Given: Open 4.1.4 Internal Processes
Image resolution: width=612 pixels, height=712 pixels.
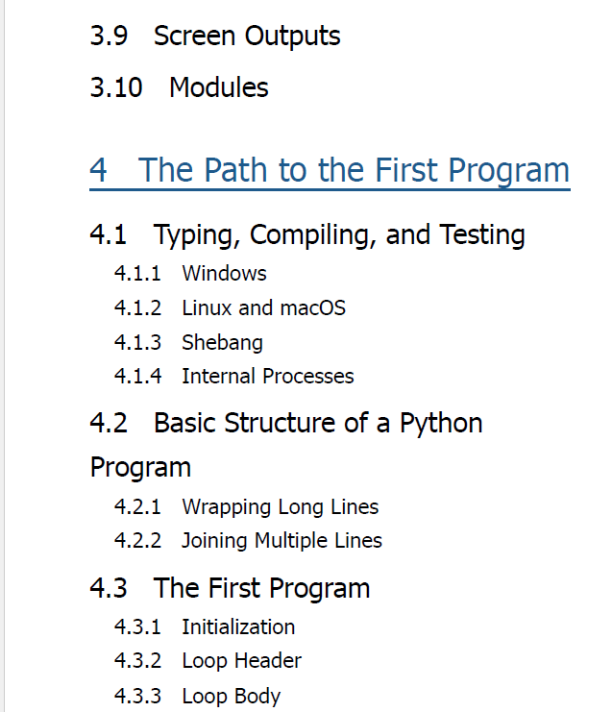Looking at the screenshot, I should coord(233,377).
